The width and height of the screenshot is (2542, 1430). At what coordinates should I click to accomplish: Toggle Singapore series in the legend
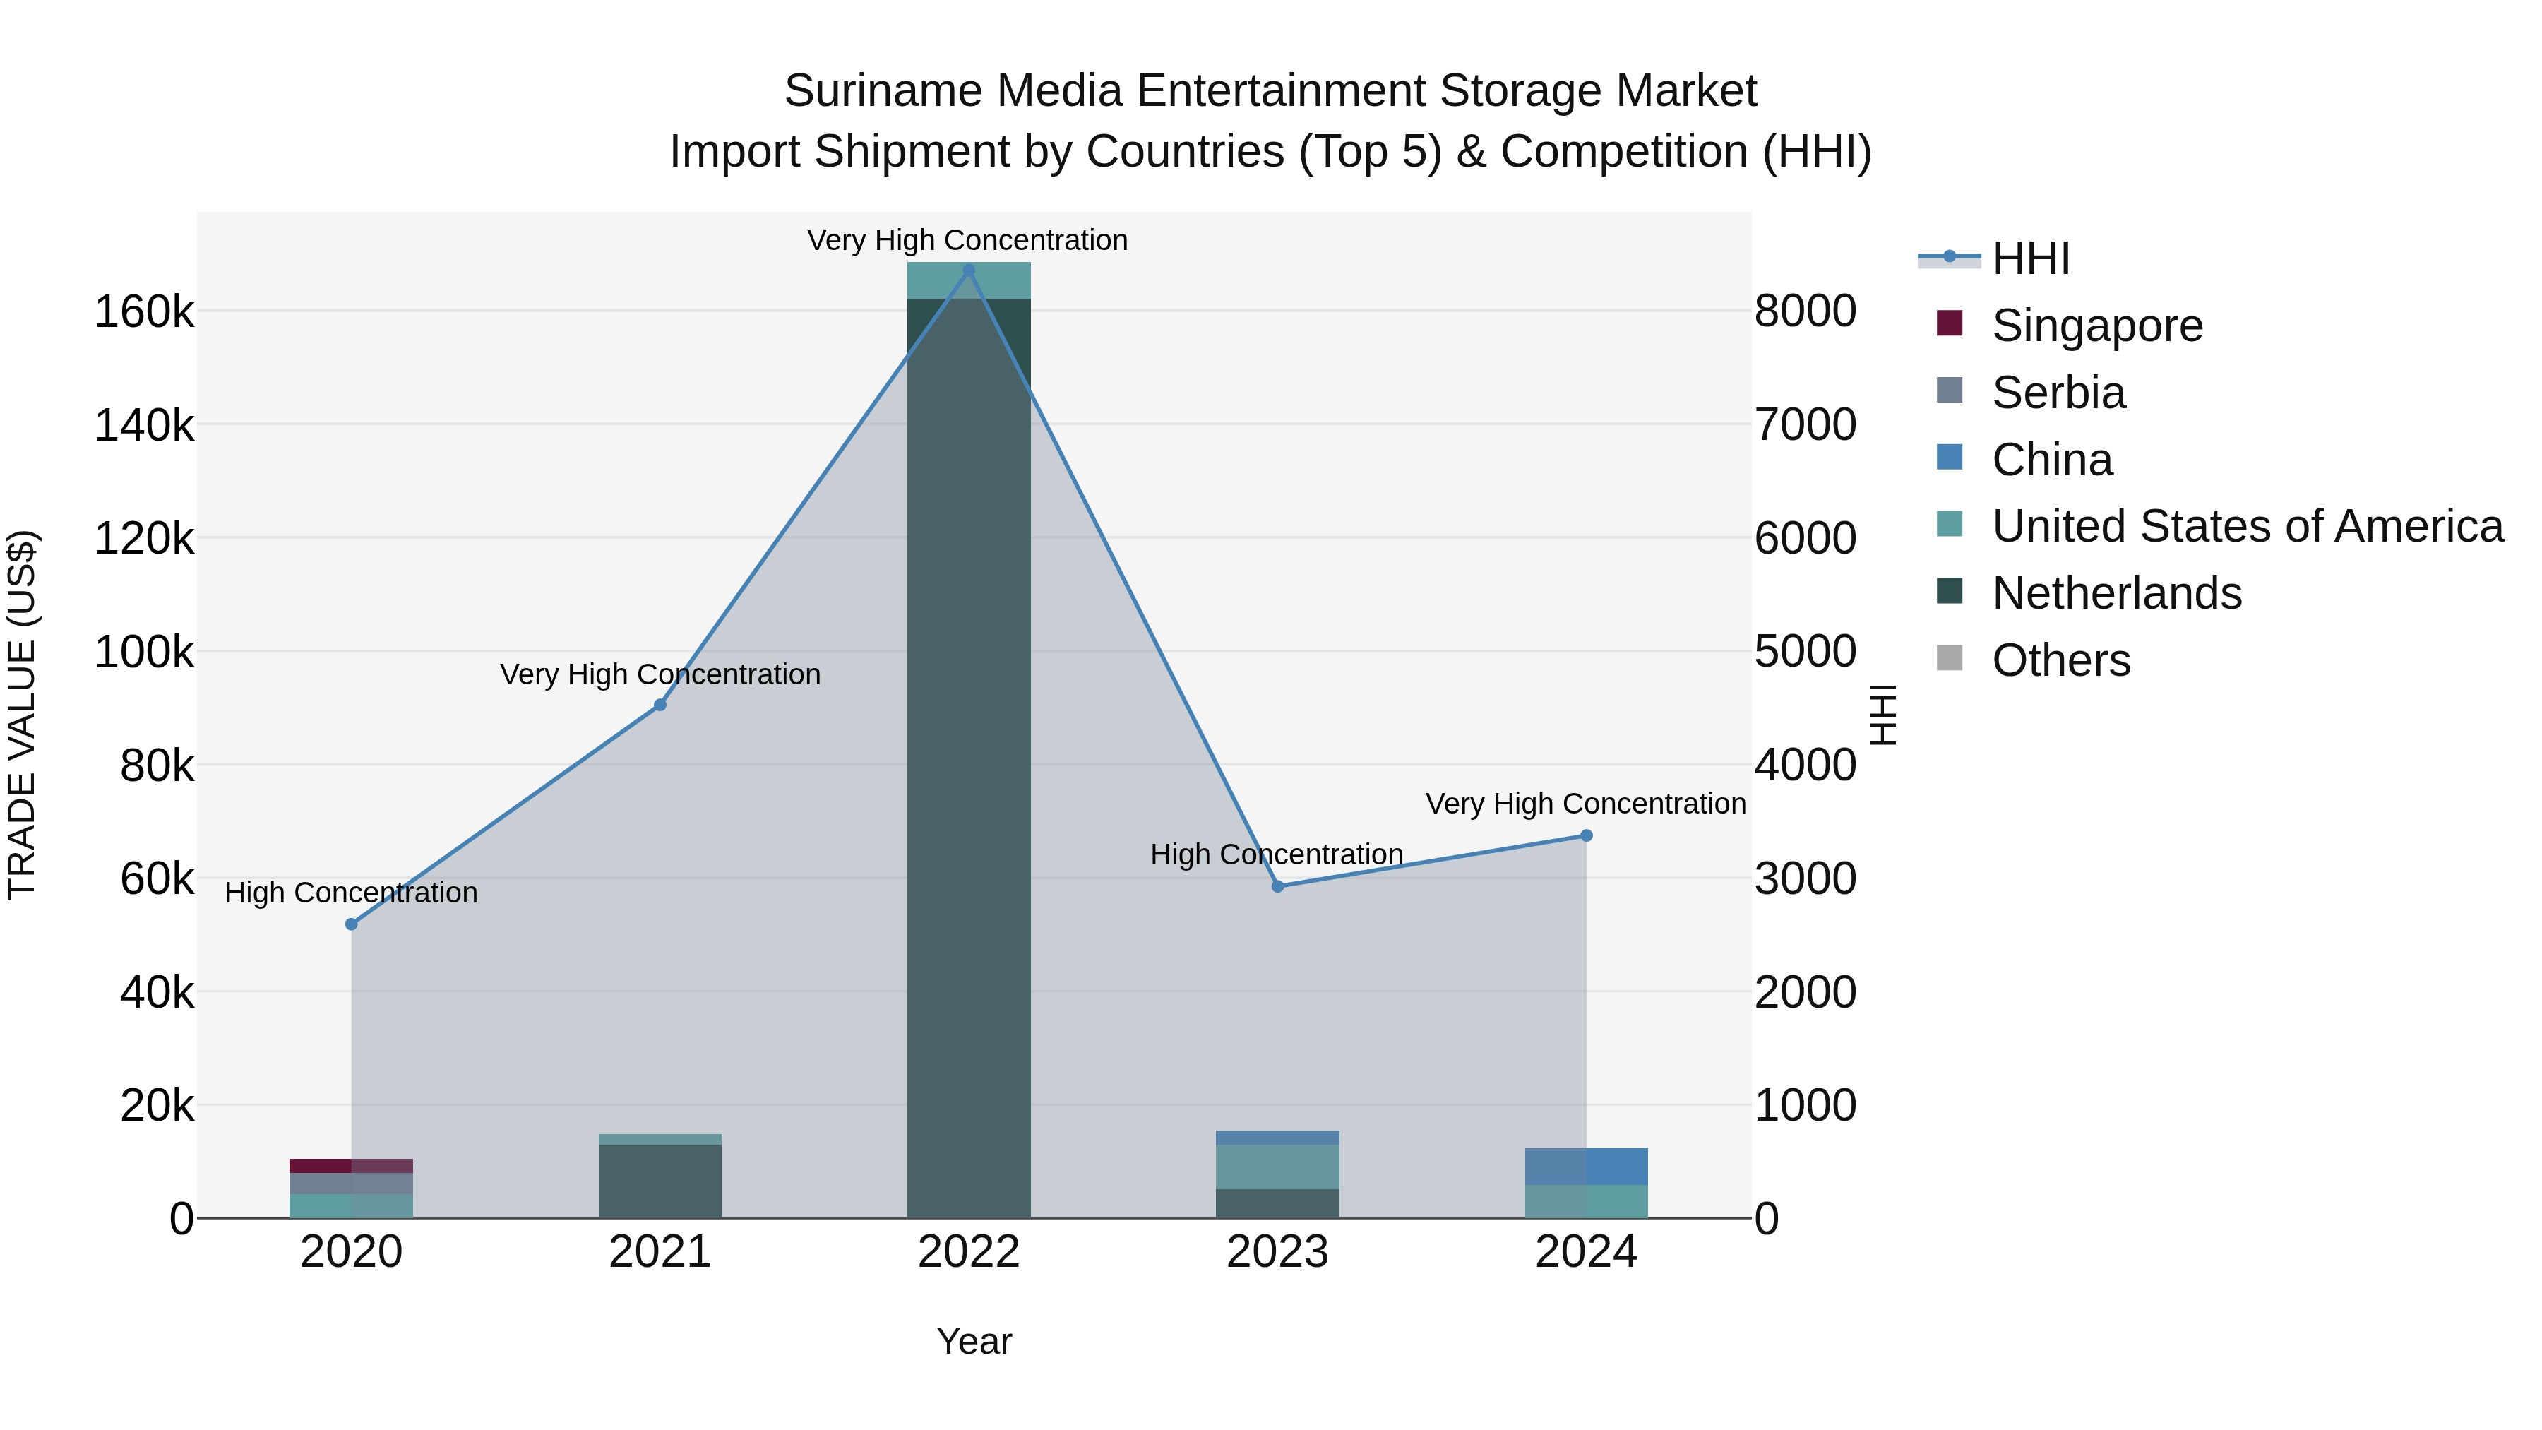pyautogui.click(x=2070, y=326)
